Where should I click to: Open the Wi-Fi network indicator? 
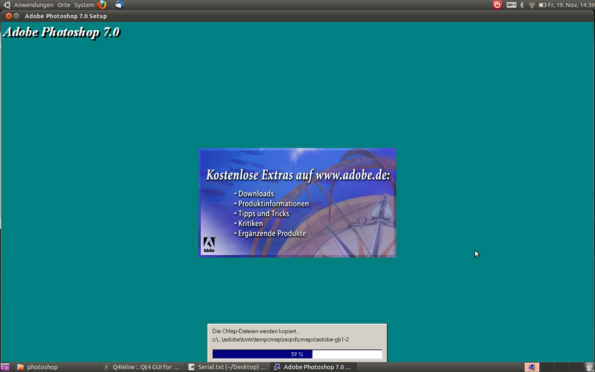[532, 5]
